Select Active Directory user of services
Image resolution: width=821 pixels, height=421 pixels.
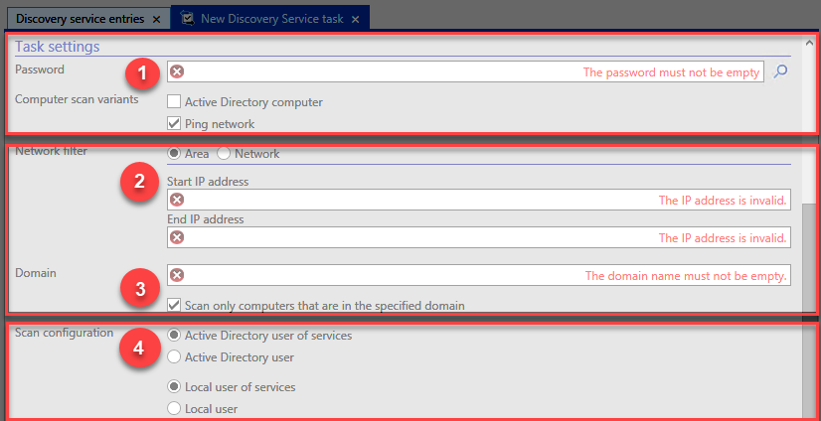(173, 336)
